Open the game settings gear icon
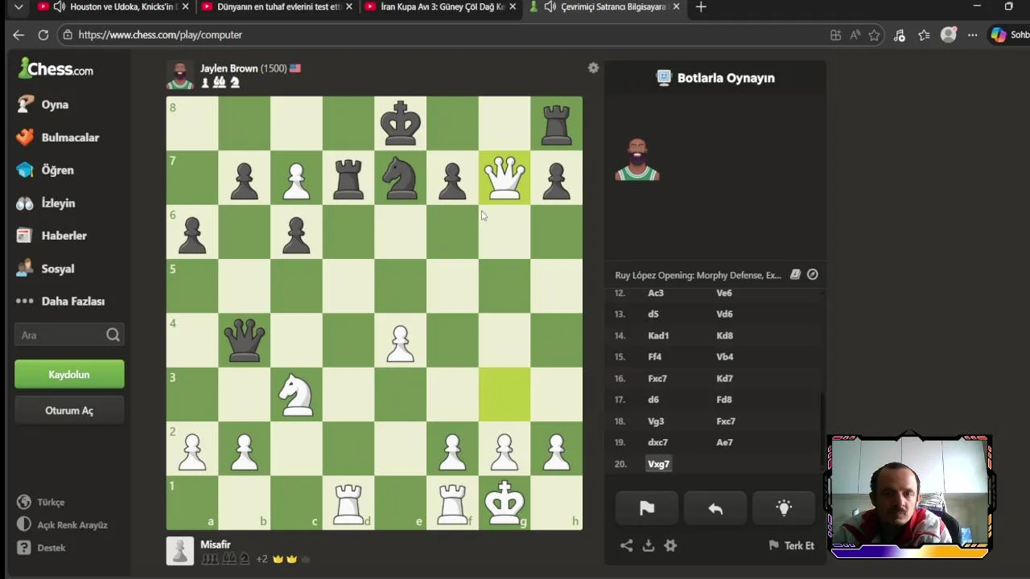Viewport: 1030px width, 579px height. click(x=670, y=545)
